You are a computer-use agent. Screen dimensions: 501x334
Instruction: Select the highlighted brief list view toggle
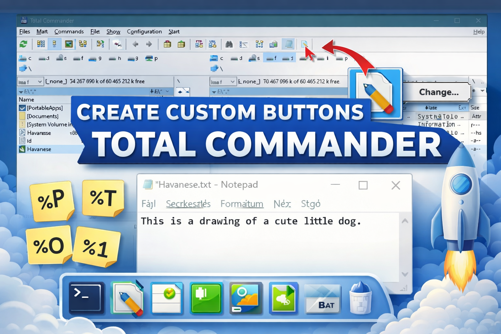pos(54,44)
